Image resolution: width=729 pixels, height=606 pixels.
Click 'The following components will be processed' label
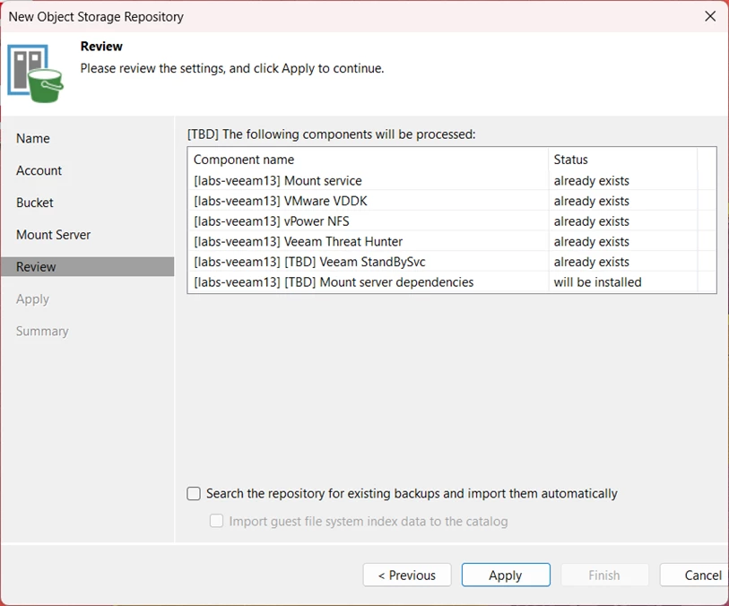331,134
